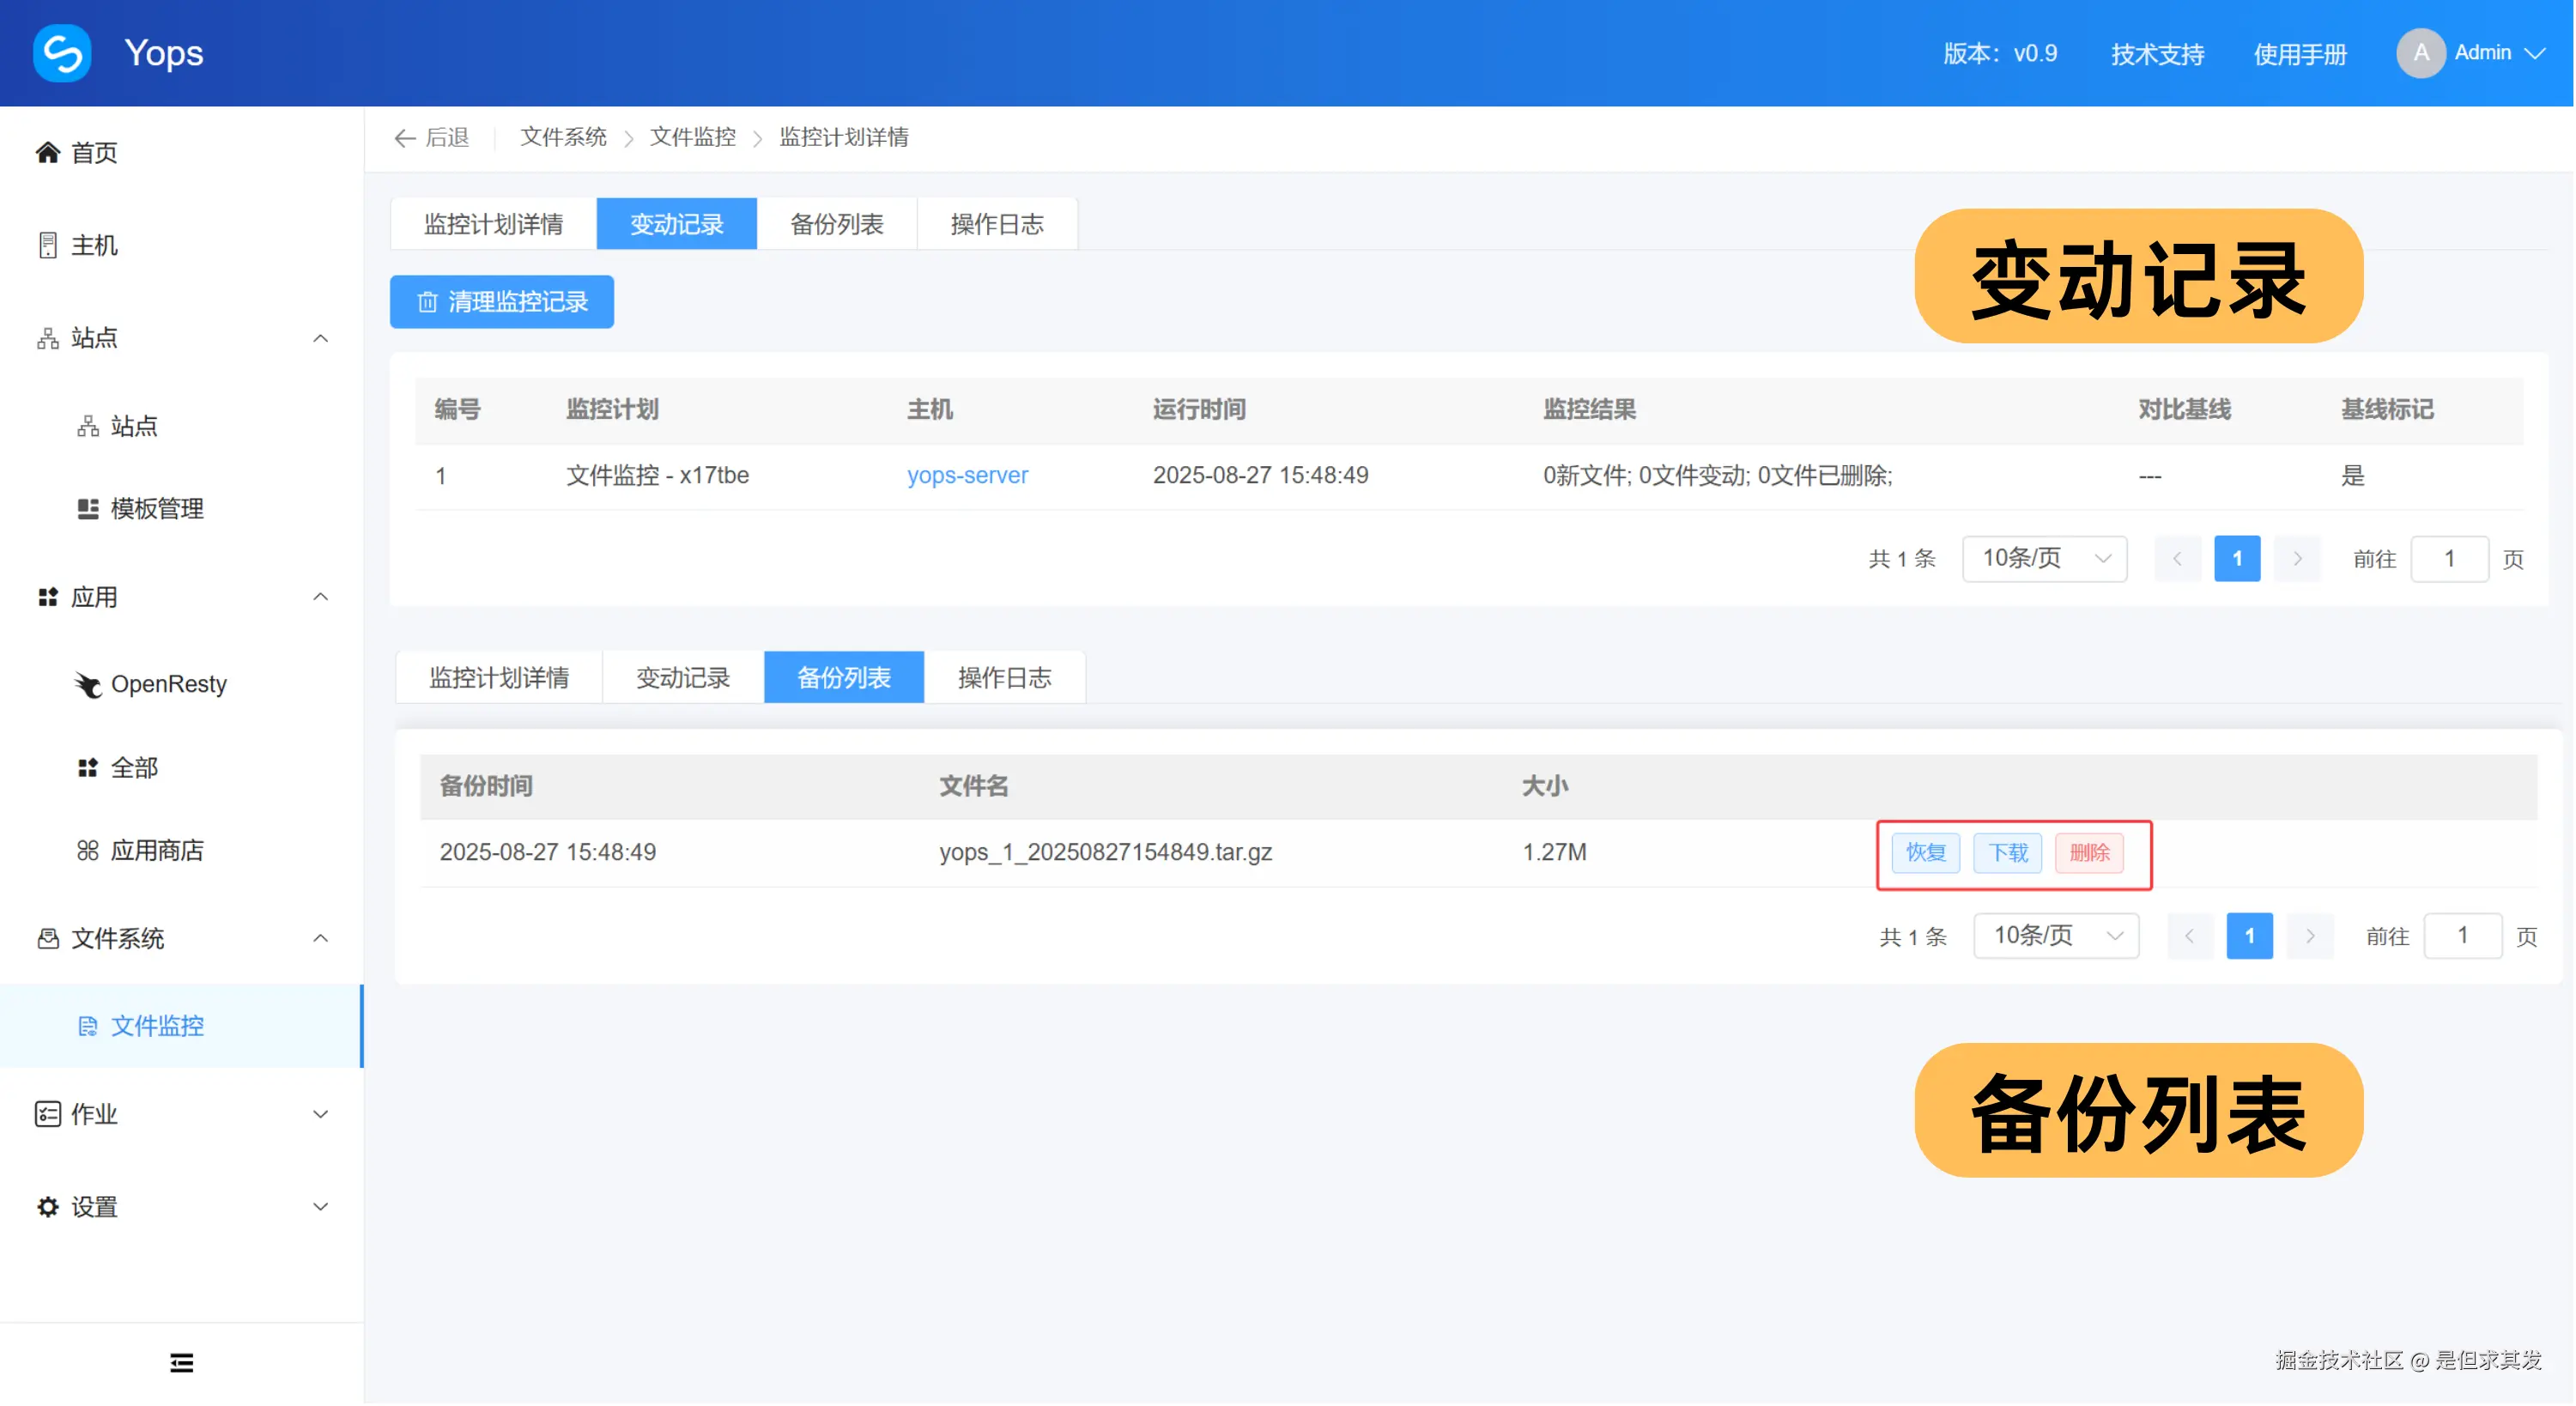The height and width of the screenshot is (1406, 2576).
Task: Expand the 作业 sidebar group
Action: point(320,1114)
